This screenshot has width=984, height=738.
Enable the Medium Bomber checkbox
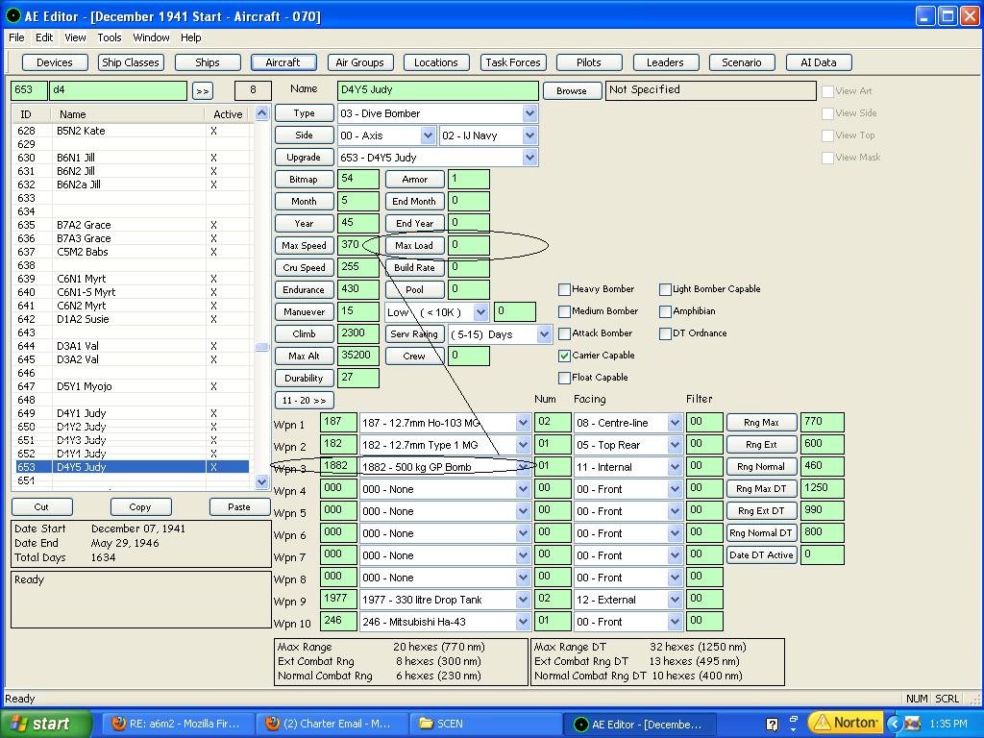tap(564, 311)
